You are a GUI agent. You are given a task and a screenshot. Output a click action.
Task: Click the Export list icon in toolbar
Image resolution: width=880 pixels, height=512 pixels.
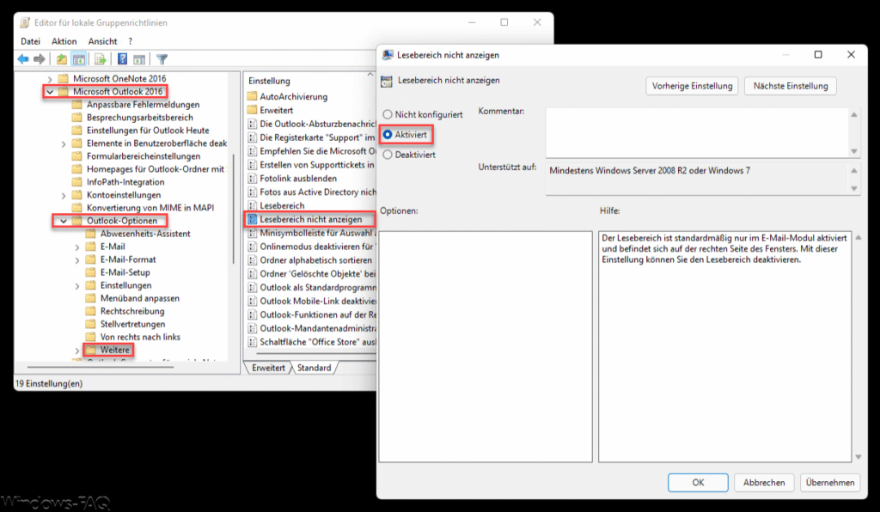[101, 59]
